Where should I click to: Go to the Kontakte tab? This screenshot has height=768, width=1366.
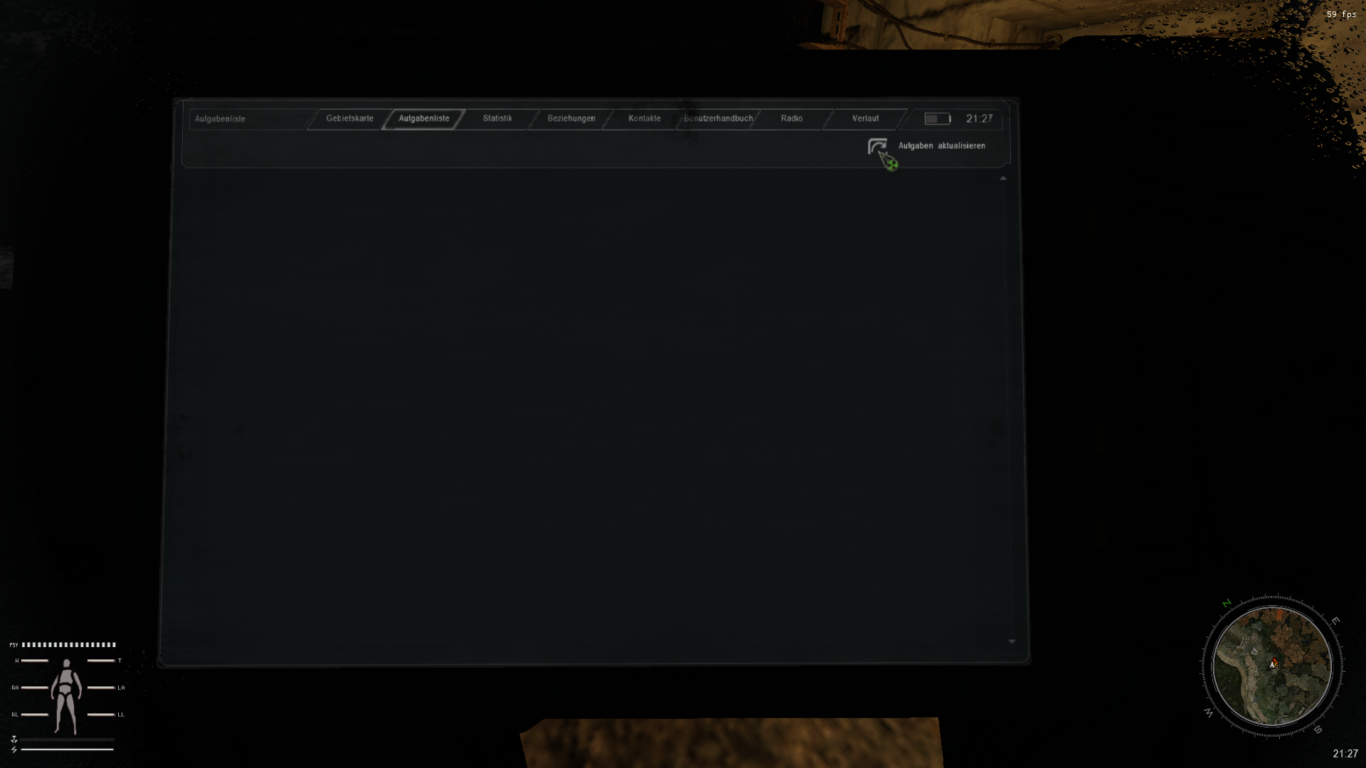[x=645, y=119]
